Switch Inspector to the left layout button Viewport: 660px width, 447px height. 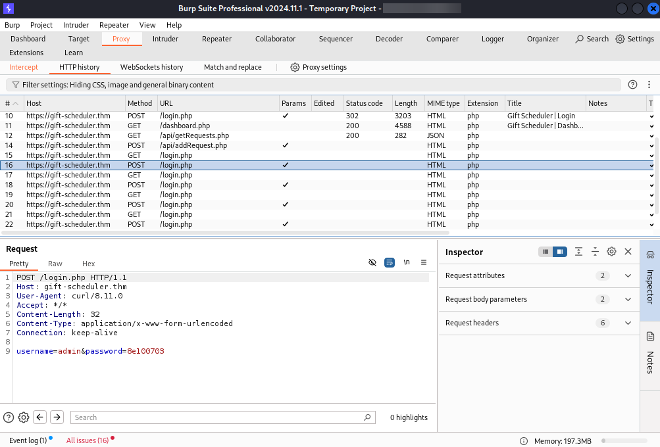coord(546,252)
